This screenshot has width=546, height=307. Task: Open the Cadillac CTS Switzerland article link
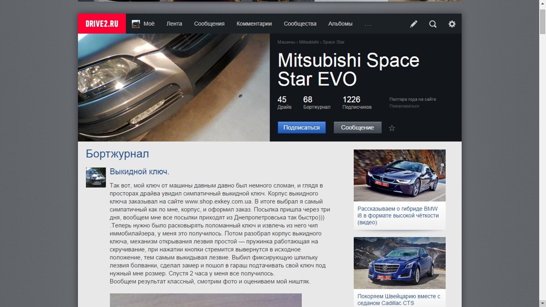[399, 300]
